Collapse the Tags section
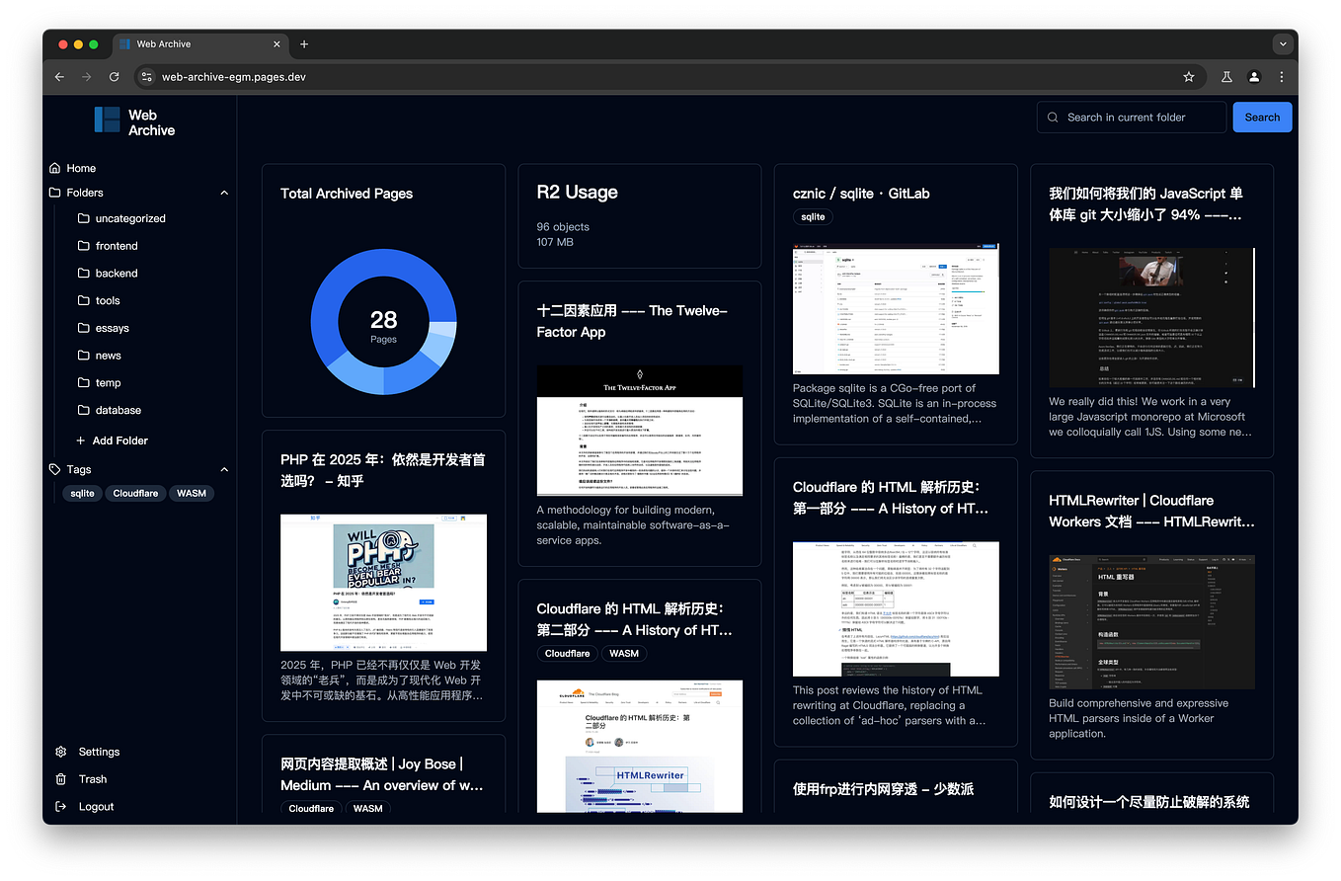The width and height of the screenshot is (1341, 881). (x=224, y=469)
